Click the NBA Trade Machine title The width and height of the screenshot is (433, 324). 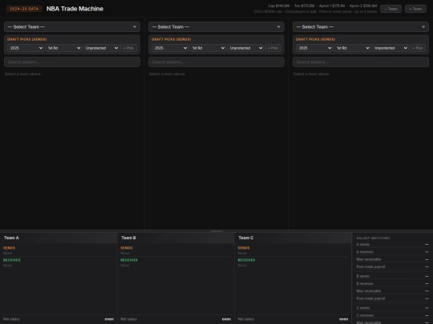[x=75, y=9]
